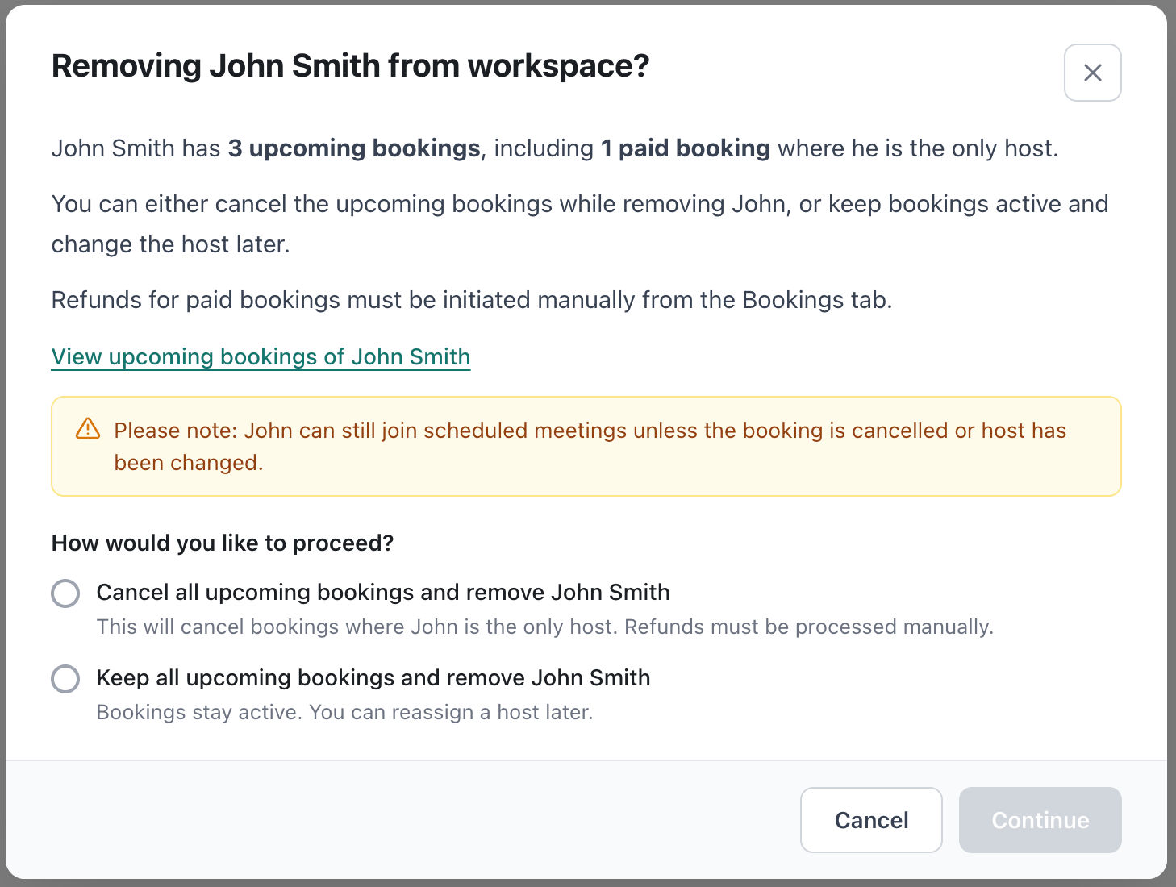Close the remove John Smith dialog

1092,73
